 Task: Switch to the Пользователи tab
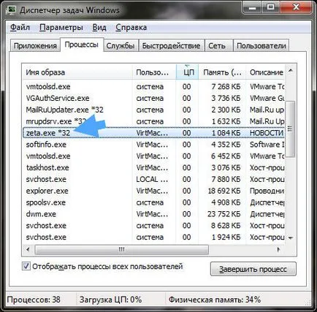(261, 45)
